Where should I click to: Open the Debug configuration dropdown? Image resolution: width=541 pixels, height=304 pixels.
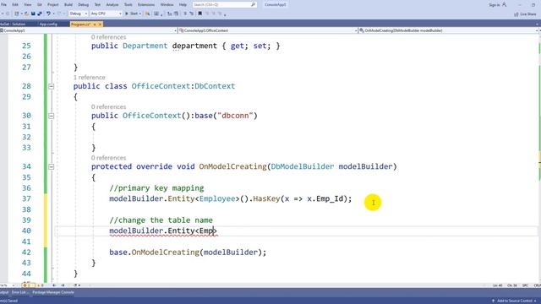(x=79, y=14)
